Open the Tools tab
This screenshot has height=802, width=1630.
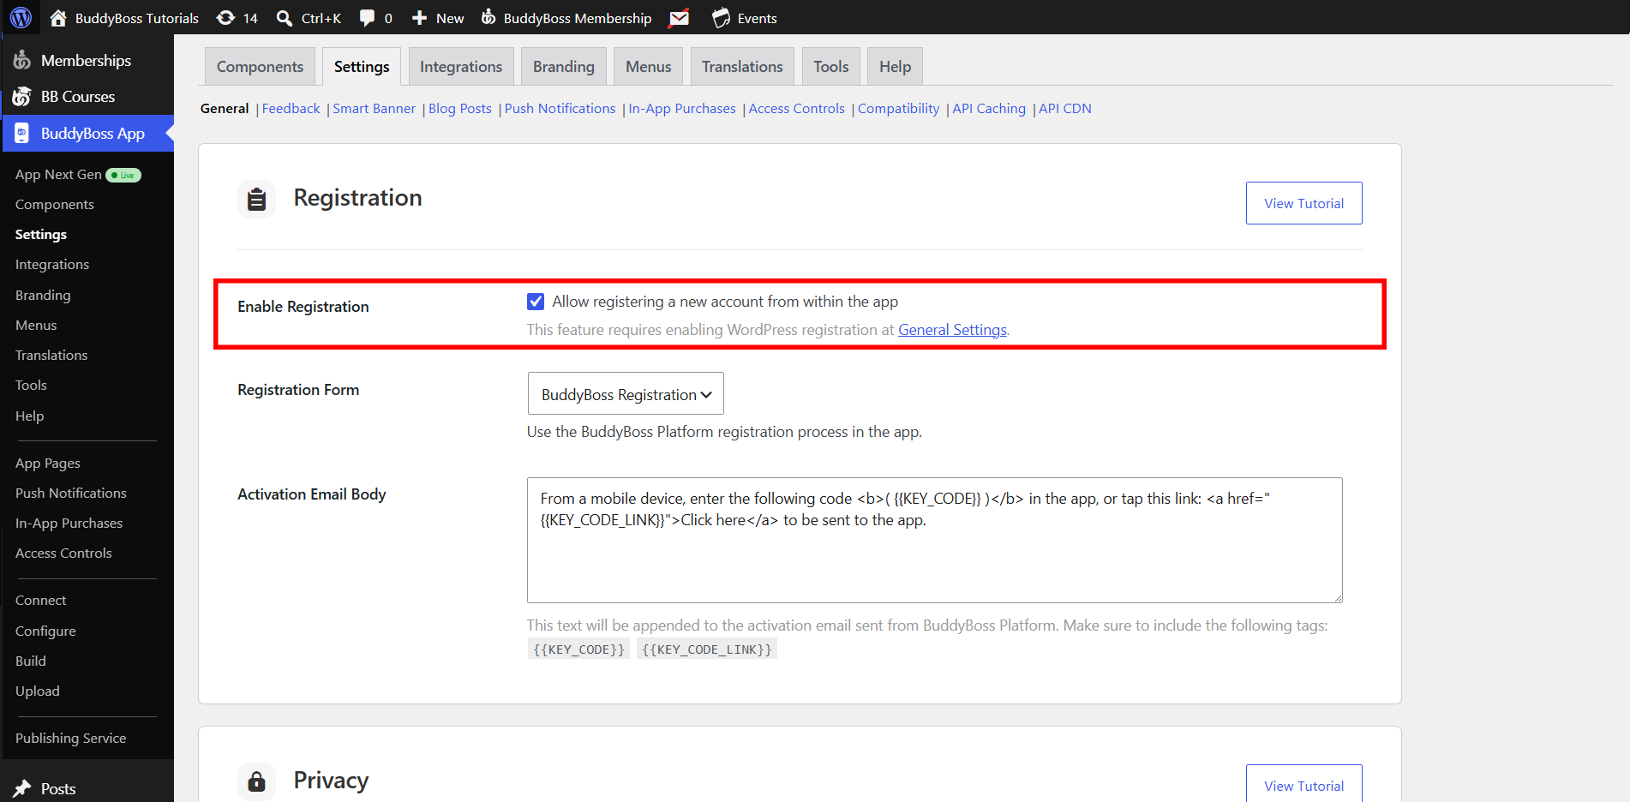pos(831,67)
